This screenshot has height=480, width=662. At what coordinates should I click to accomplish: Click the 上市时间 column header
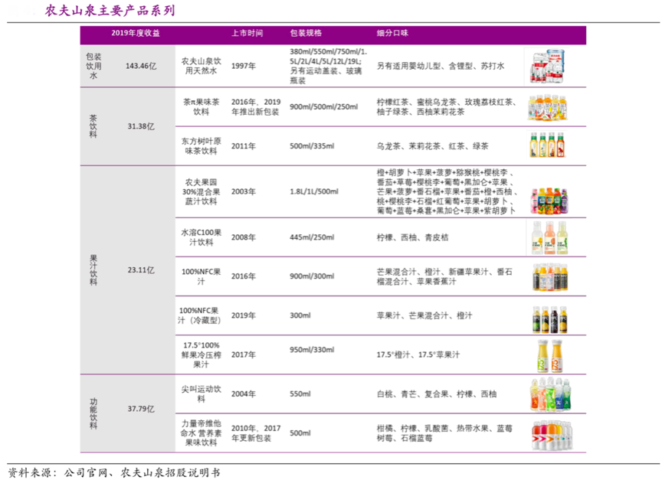247,34
